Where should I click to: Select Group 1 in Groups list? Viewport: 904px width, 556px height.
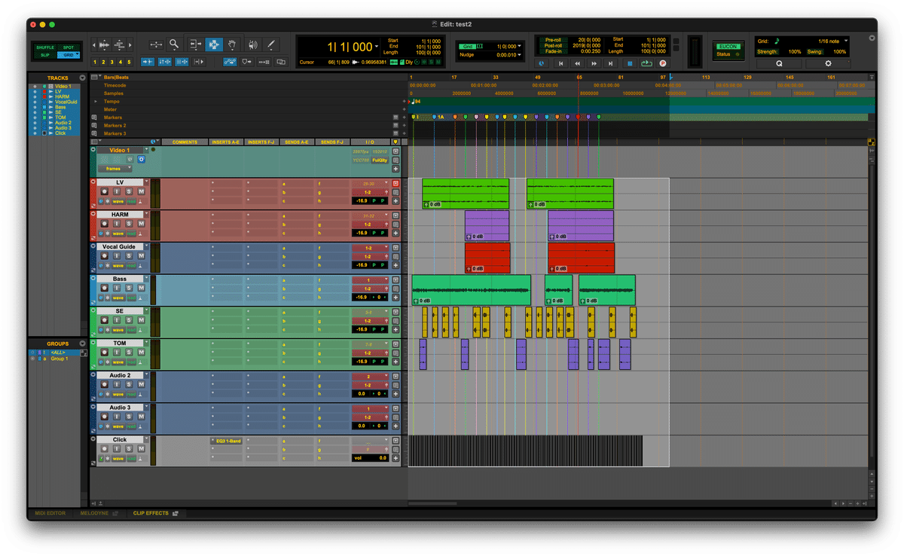point(60,359)
